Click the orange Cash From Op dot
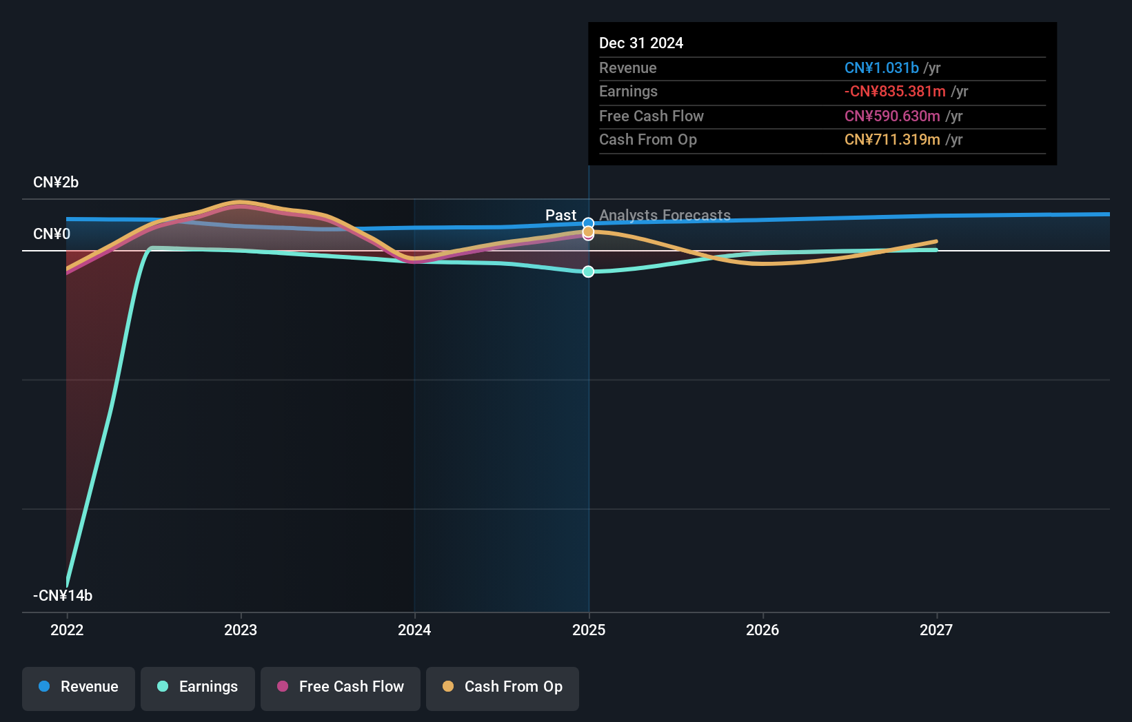1132x722 pixels. pos(448,687)
